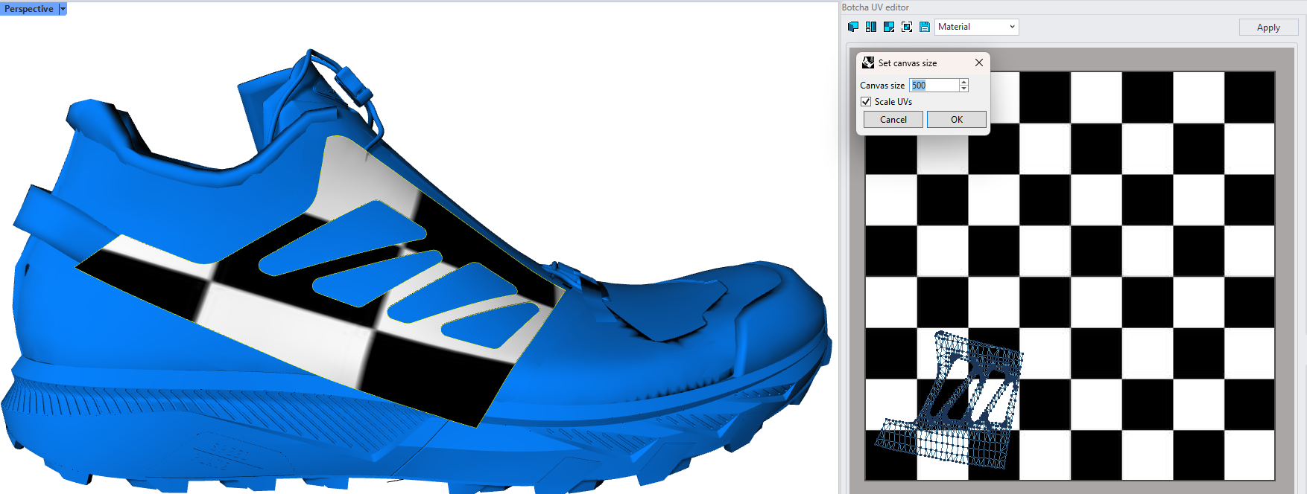Confirm canvas size with OK
Viewport: 1307px width, 494px height.
[956, 120]
